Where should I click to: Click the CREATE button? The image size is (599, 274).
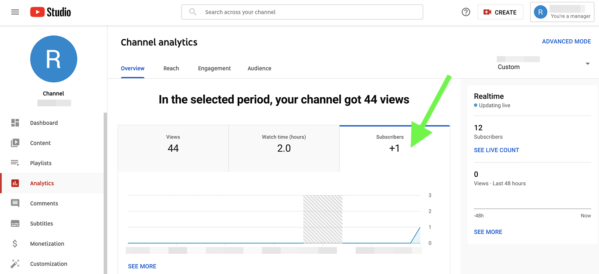coord(500,12)
